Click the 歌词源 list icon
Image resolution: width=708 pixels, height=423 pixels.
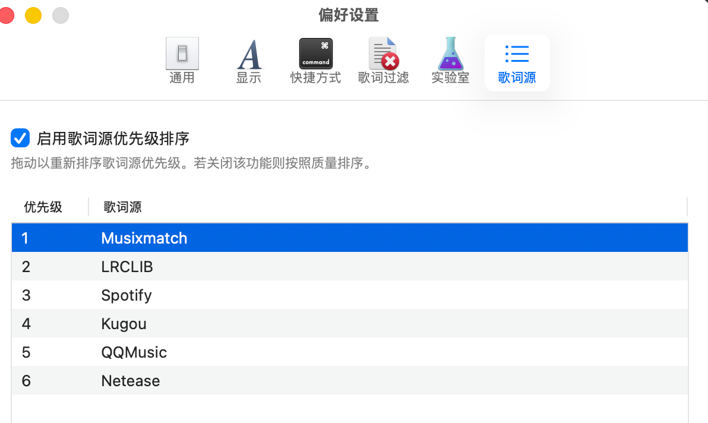(517, 54)
